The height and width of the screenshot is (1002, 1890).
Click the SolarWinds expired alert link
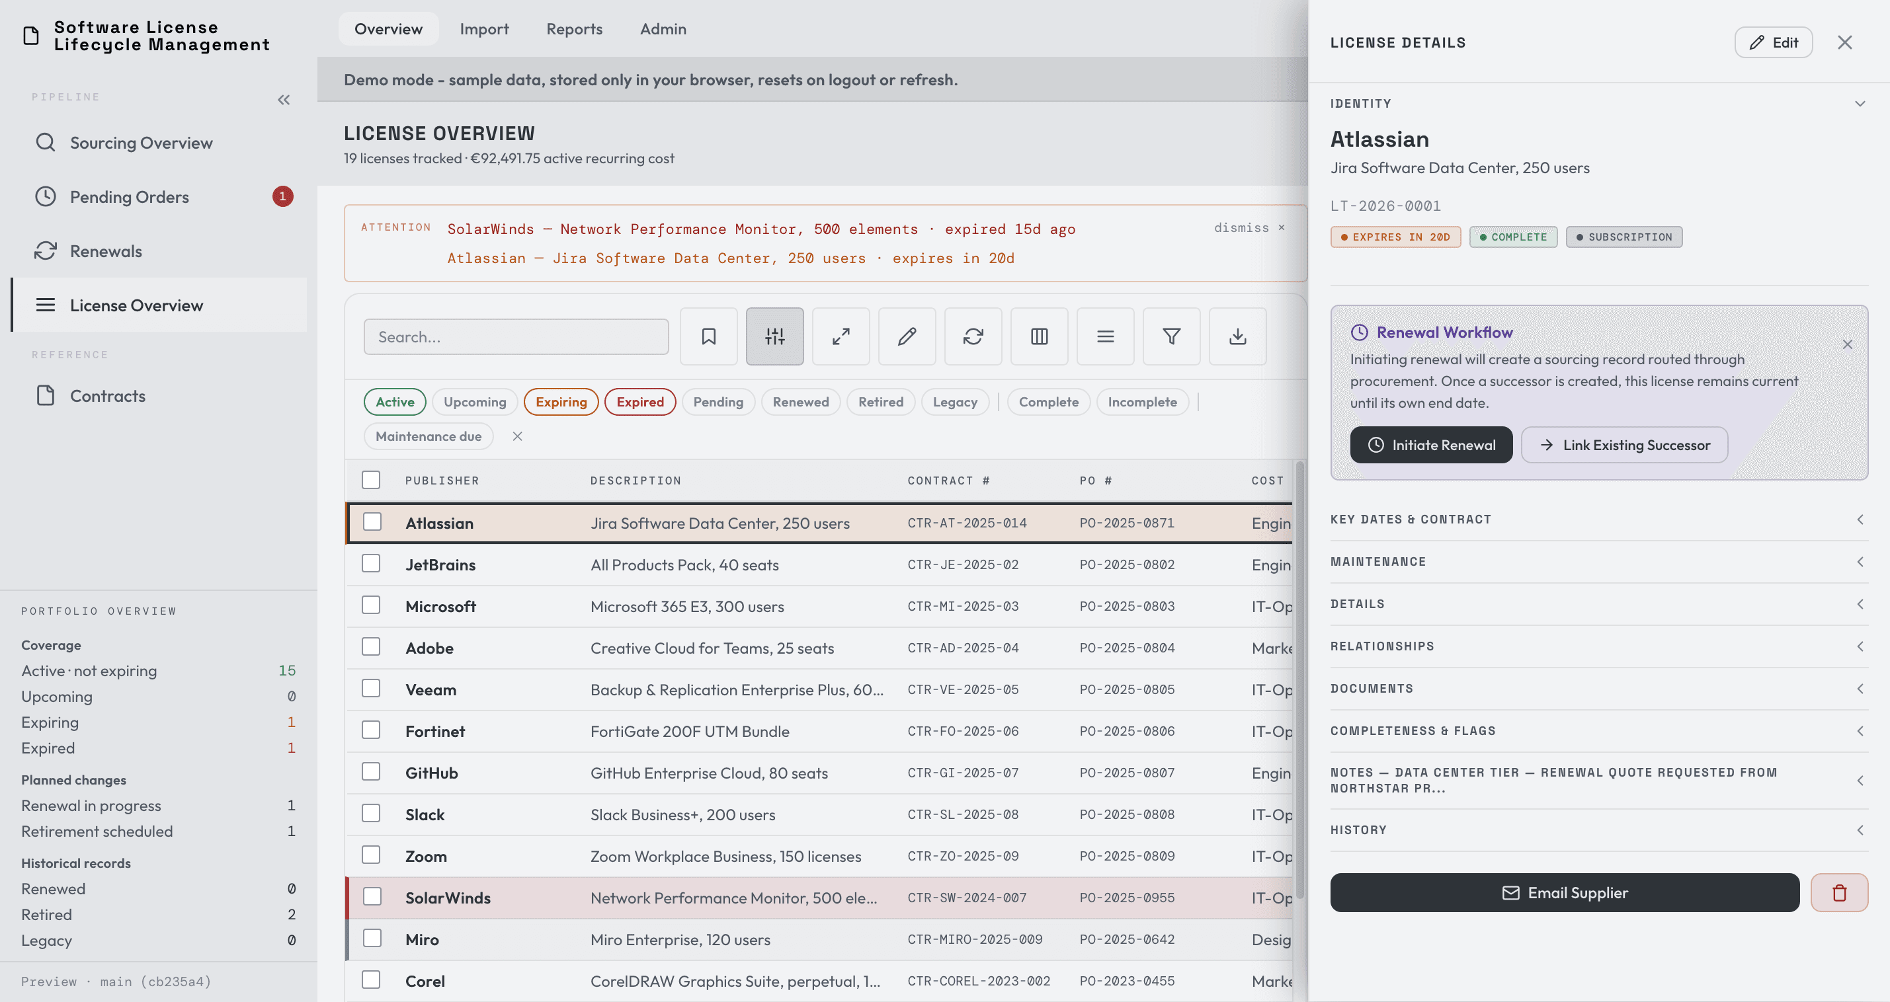(761, 229)
